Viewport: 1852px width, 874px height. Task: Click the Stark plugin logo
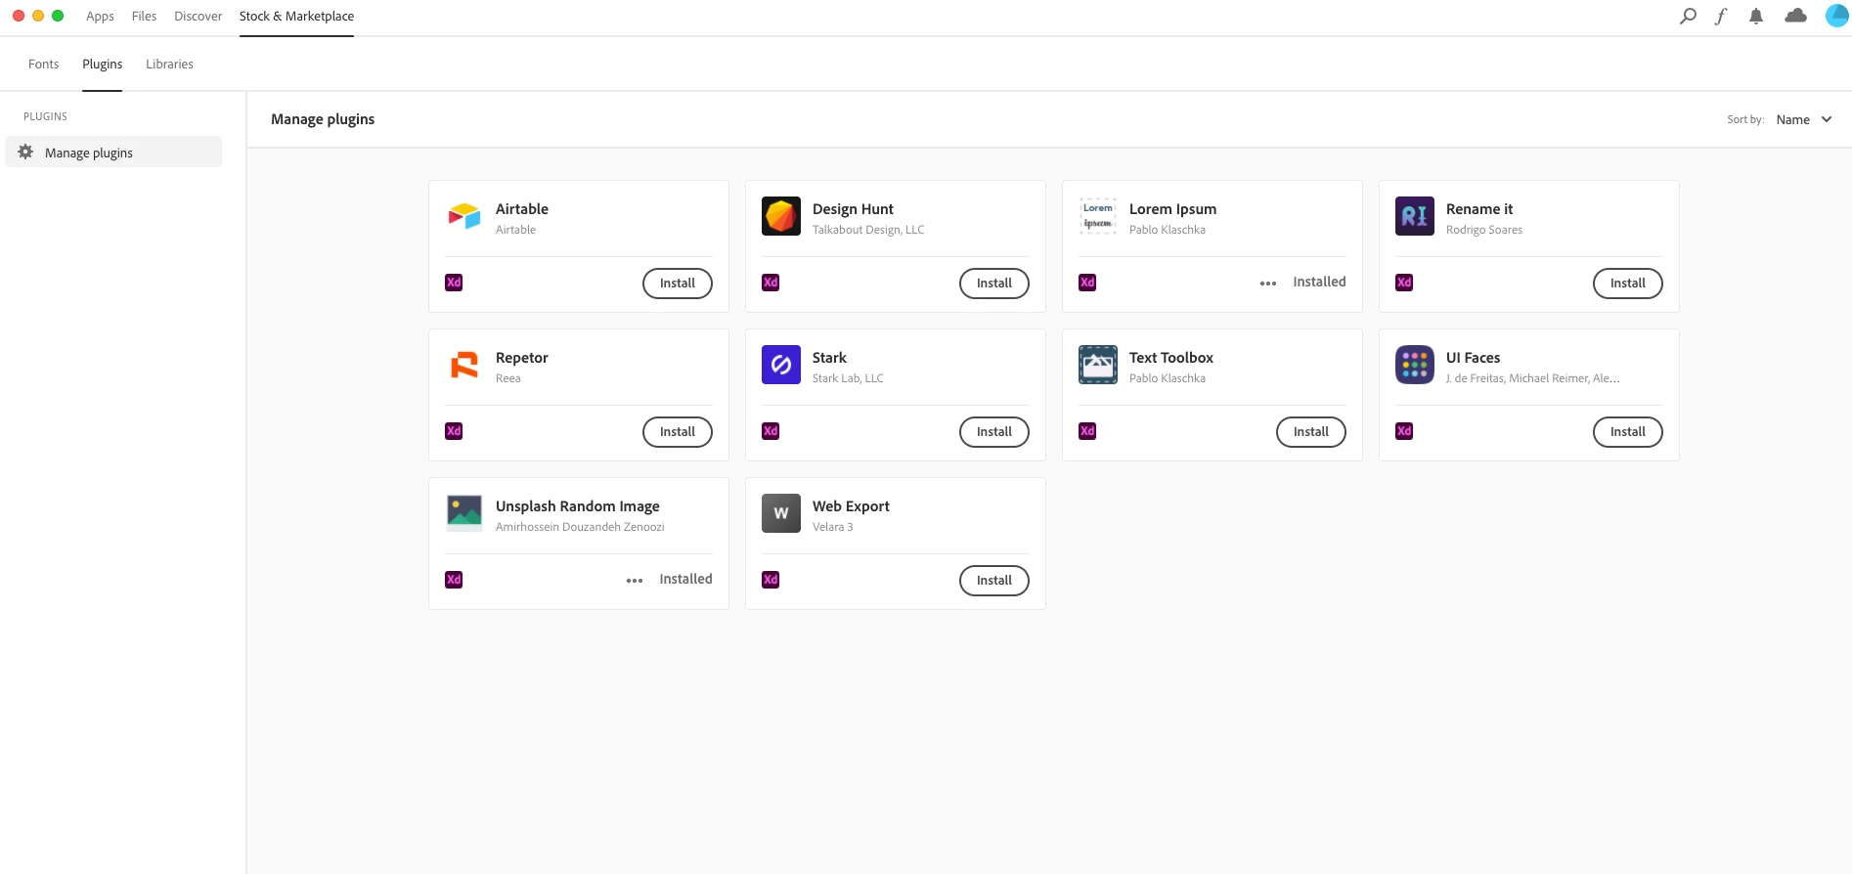click(781, 365)
